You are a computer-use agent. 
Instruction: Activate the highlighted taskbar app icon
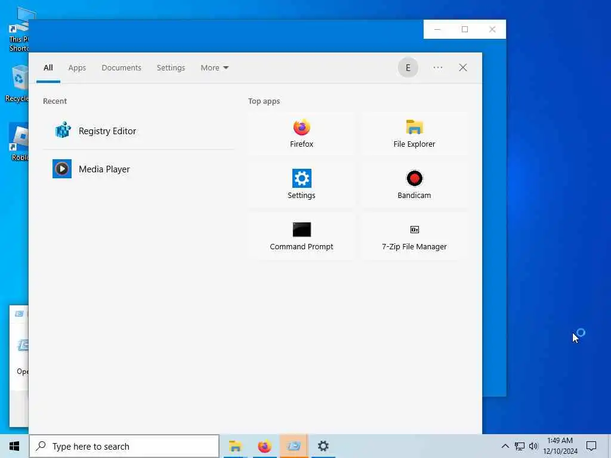tap(294, 446)
